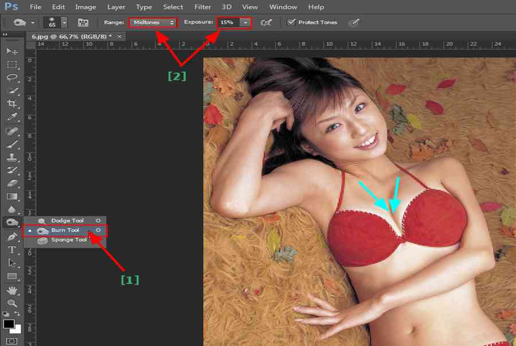Click the brush size 65 preview

click(52, 22)
